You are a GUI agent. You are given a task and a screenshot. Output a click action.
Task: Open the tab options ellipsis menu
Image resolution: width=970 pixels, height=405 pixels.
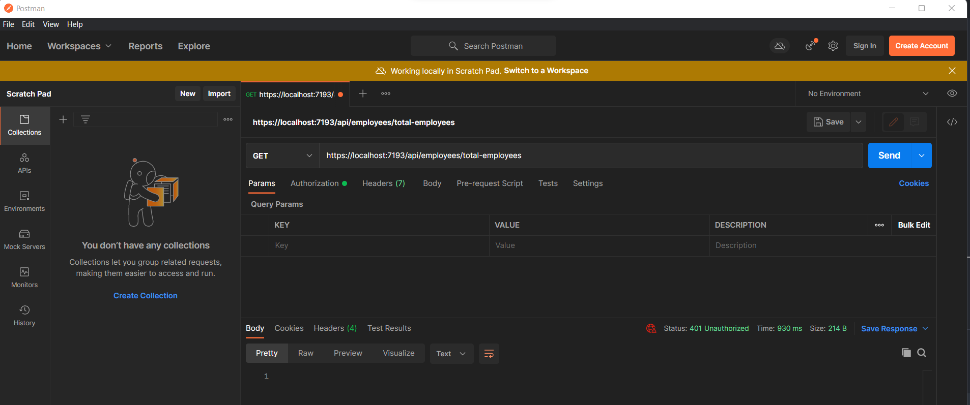(x=386, y=94)
